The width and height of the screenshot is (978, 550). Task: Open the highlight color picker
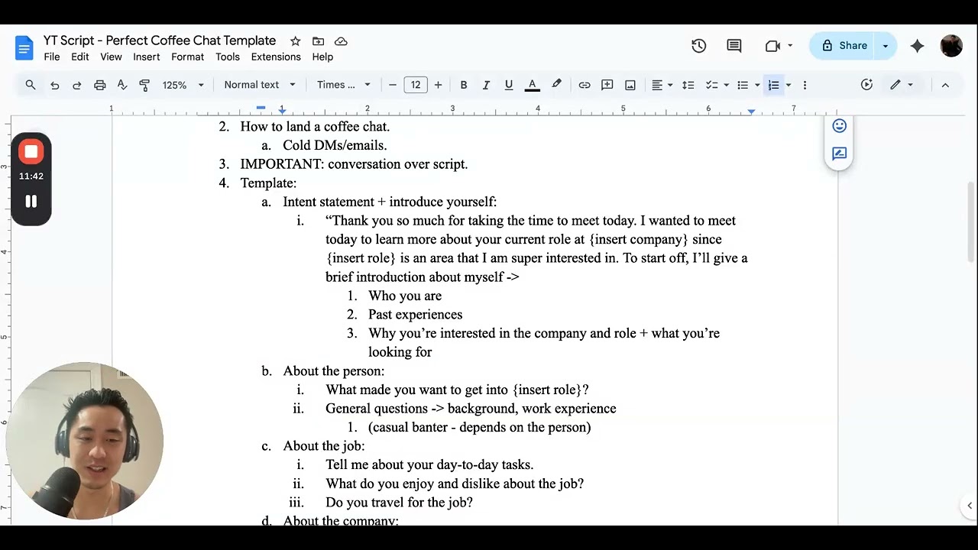(556, 85)
